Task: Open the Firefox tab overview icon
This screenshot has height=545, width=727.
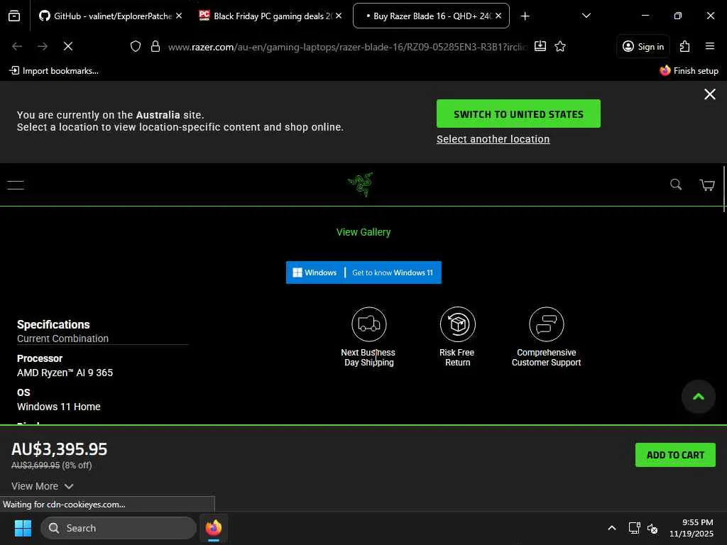Action: click(x=14, y=16)
